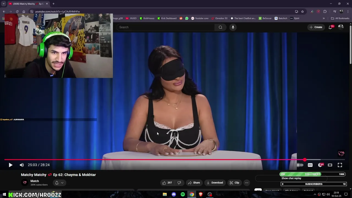Reload the YouTube page
352x198 pixels.
click(x=17, y=12)
